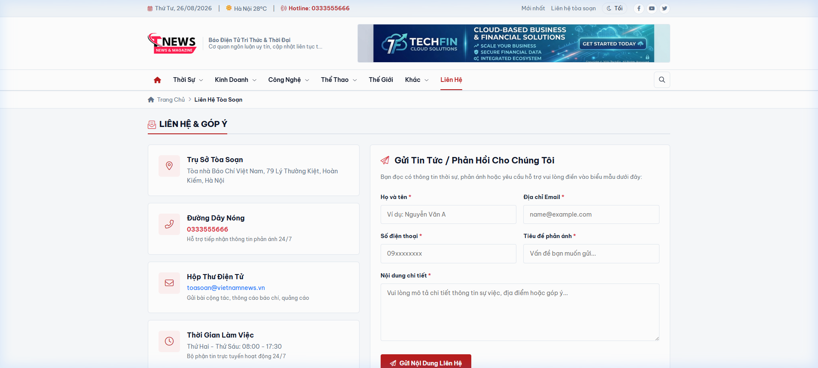Open the Facebook social icon
Image resolution: width=818 pixels, height=368 pixels.
pos(639,9)
